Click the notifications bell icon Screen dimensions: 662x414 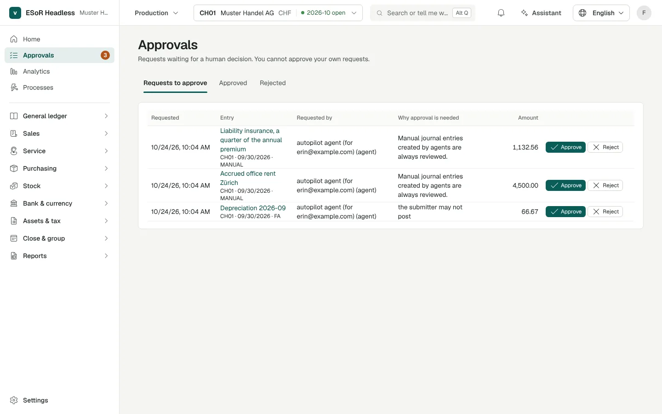pos(501,13)
